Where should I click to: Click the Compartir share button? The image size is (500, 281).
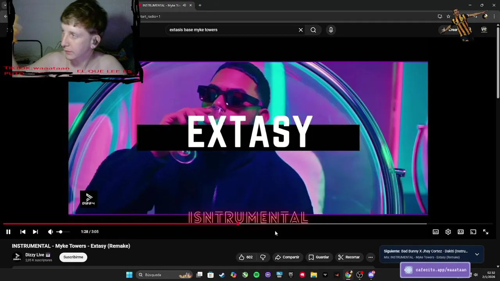point(287,257)
